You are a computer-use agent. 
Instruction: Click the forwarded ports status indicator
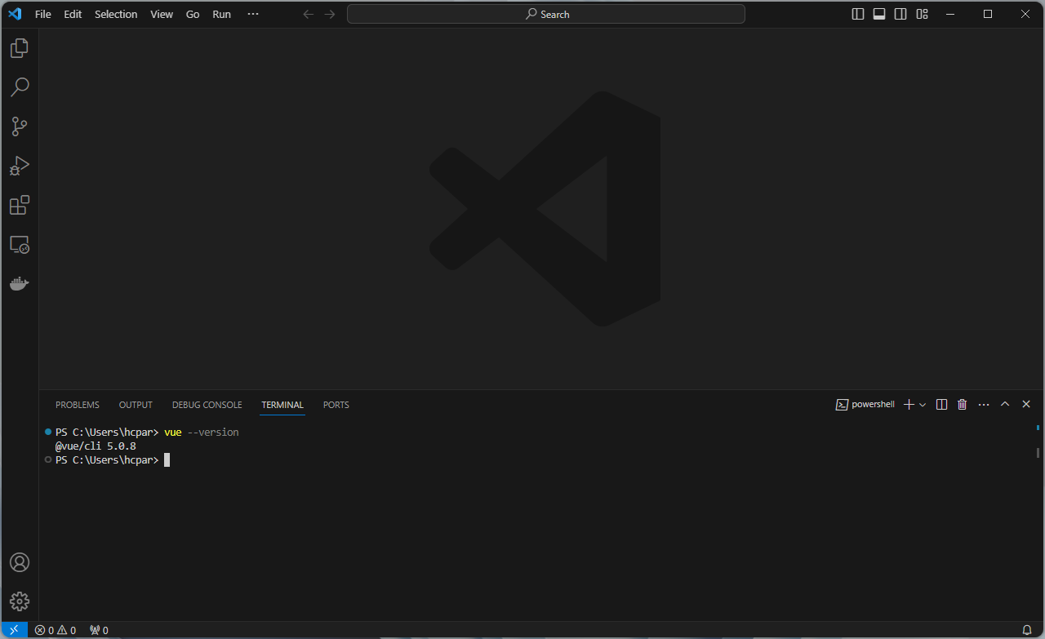[99, 630]
